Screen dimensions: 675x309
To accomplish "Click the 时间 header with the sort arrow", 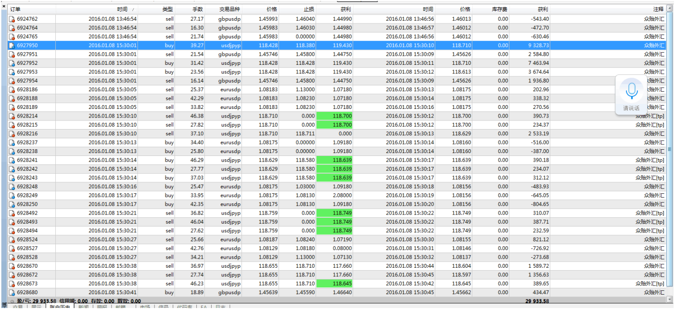I will click(x=98, y=9).
